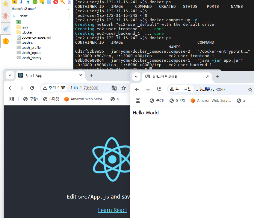Close the React App tab

[81, 75]
